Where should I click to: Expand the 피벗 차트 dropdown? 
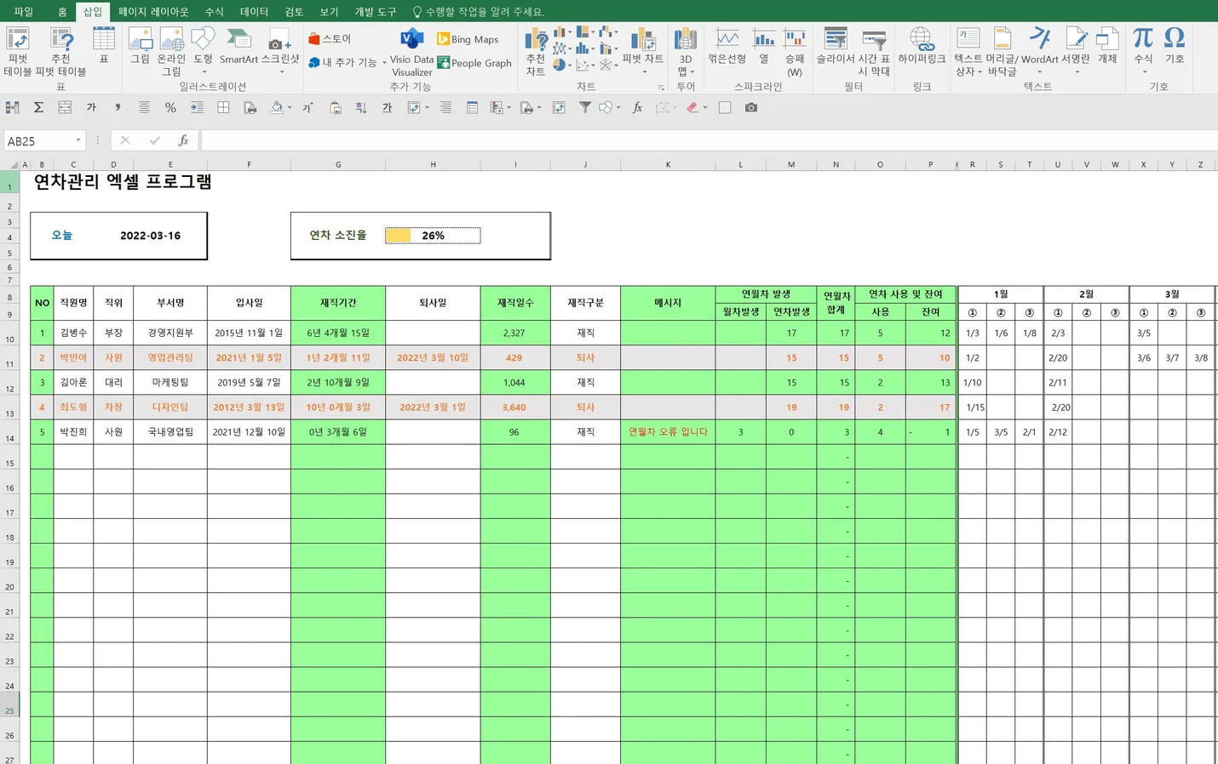point(643,71)
